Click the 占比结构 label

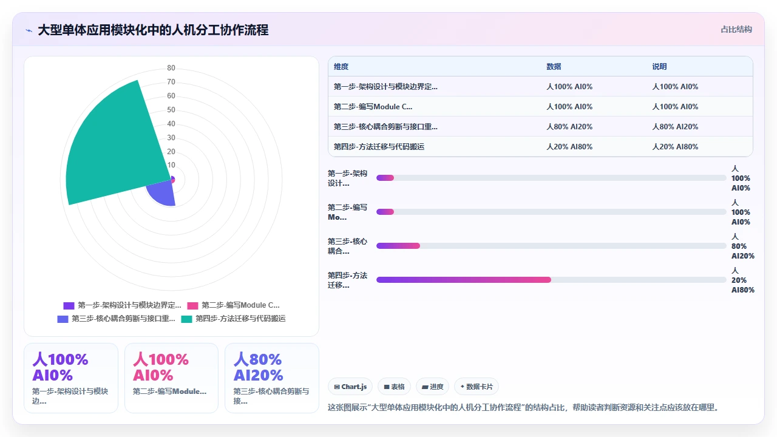(736, 29)
